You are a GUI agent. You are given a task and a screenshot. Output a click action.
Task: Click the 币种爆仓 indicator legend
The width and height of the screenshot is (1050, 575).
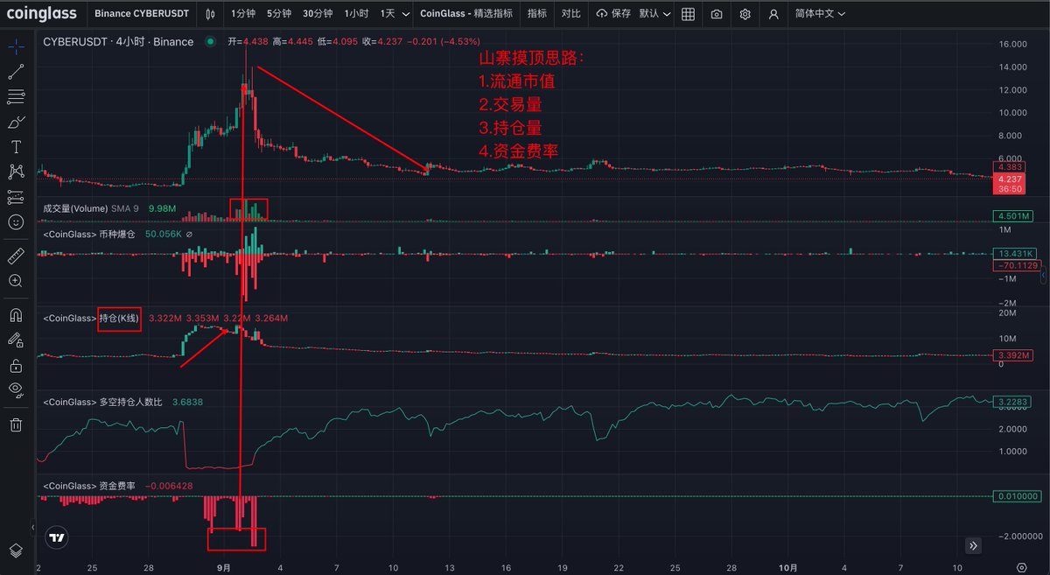[x=89, y=235]
